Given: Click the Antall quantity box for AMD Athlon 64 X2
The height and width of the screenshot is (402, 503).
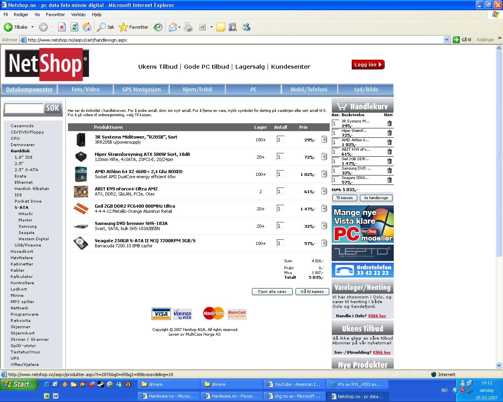Looking at the screenshot, I should [x=280, y=174].
